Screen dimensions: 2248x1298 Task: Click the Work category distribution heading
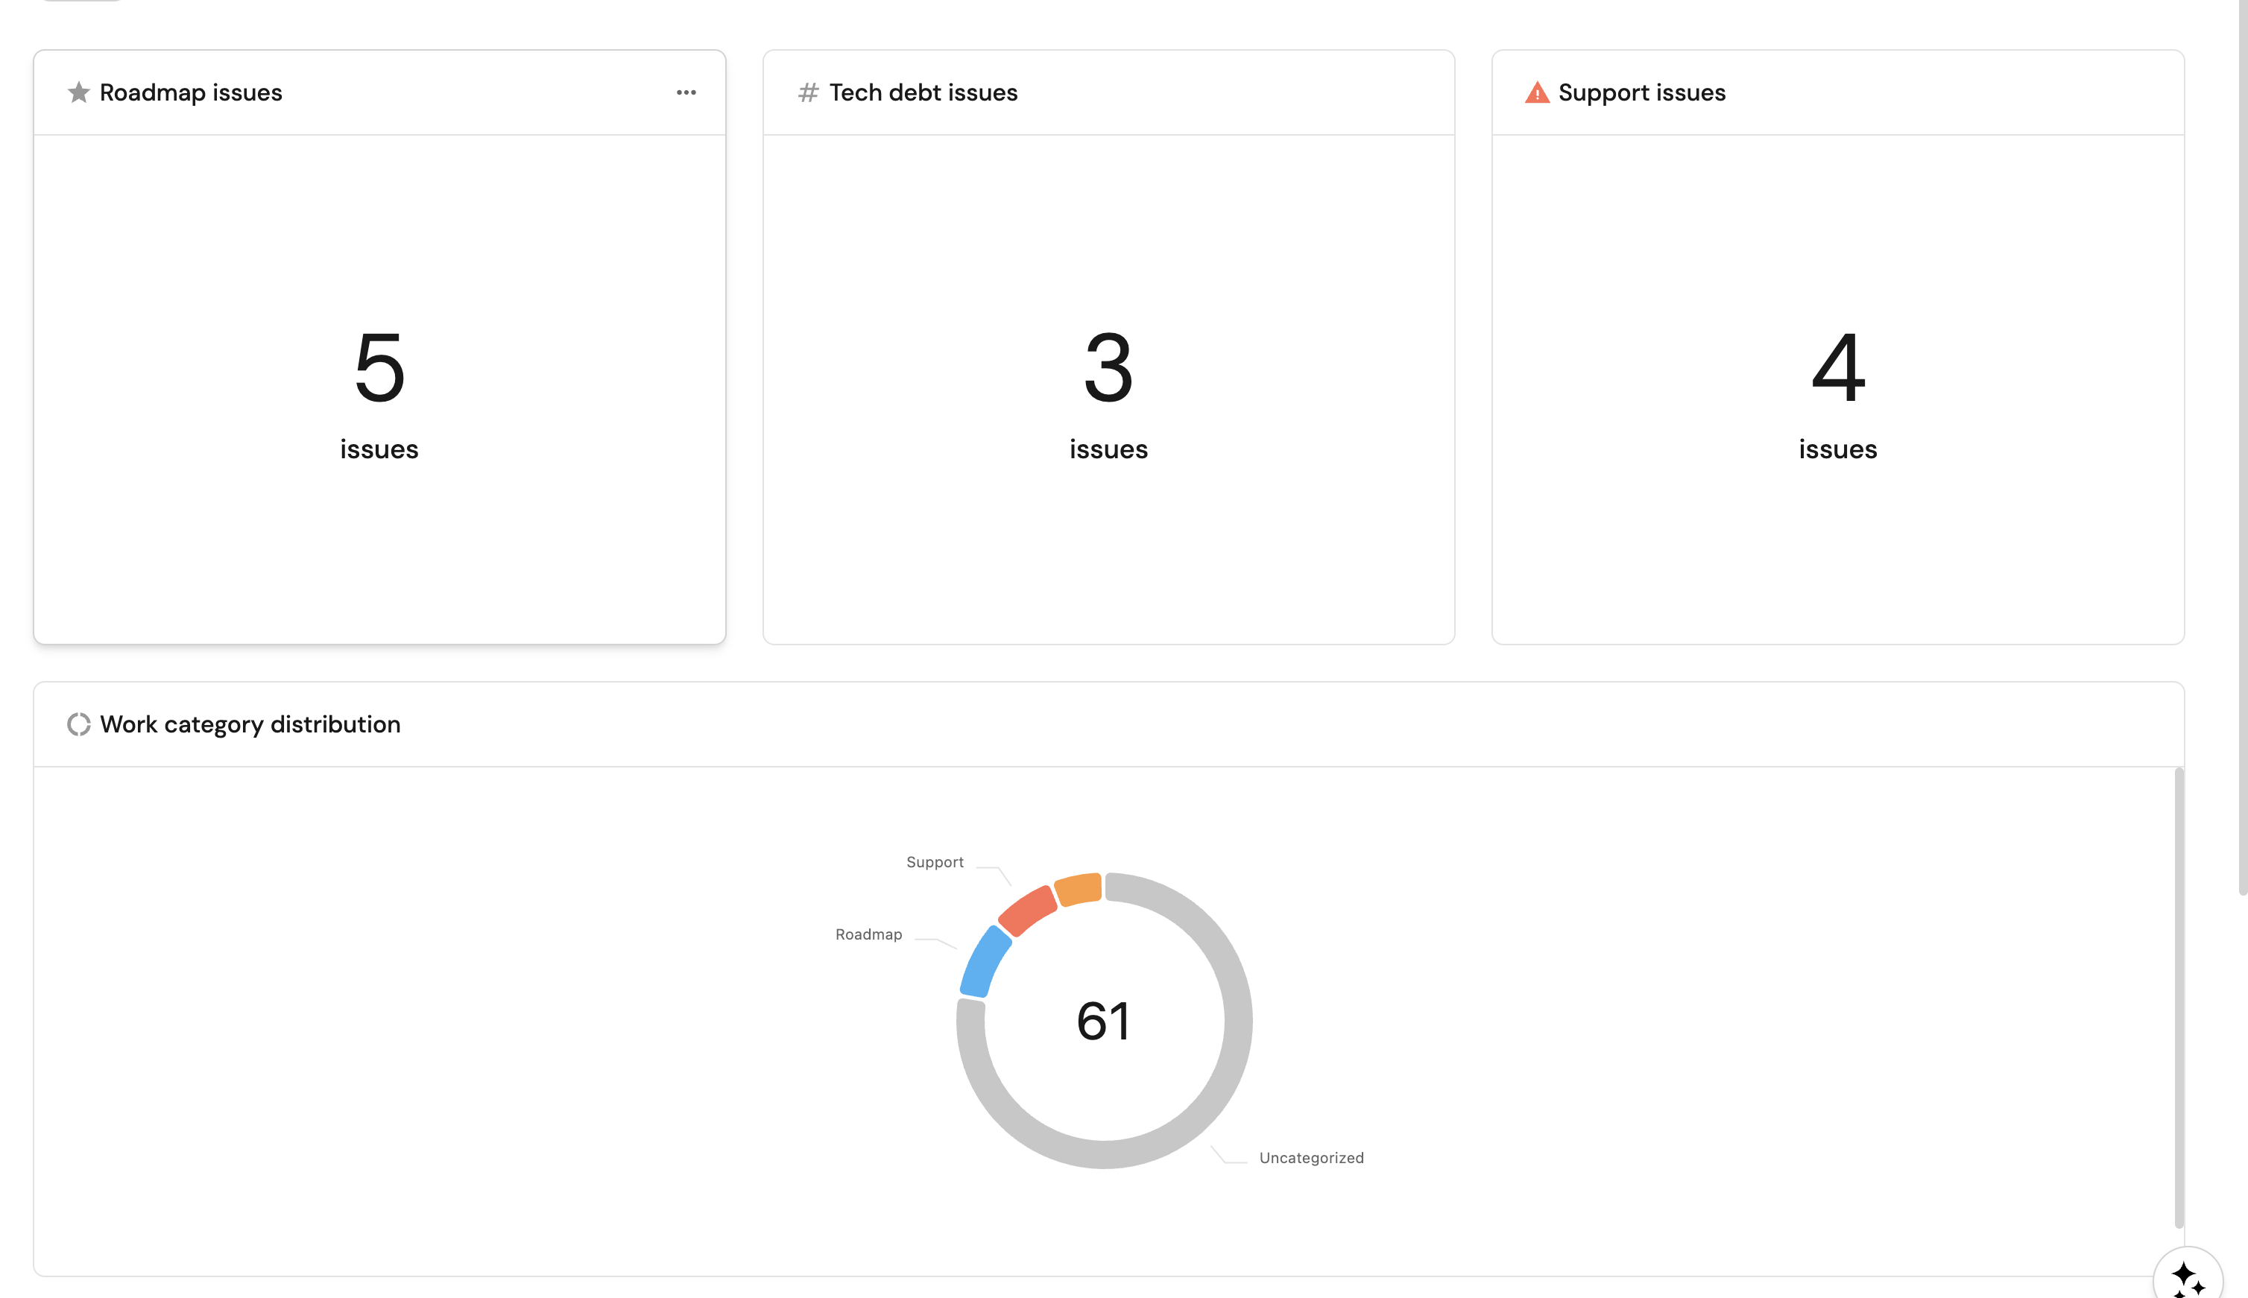(250, 724)
